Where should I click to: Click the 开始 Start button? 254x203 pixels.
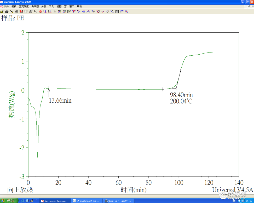pyautogui.click(x=9, y=201)
